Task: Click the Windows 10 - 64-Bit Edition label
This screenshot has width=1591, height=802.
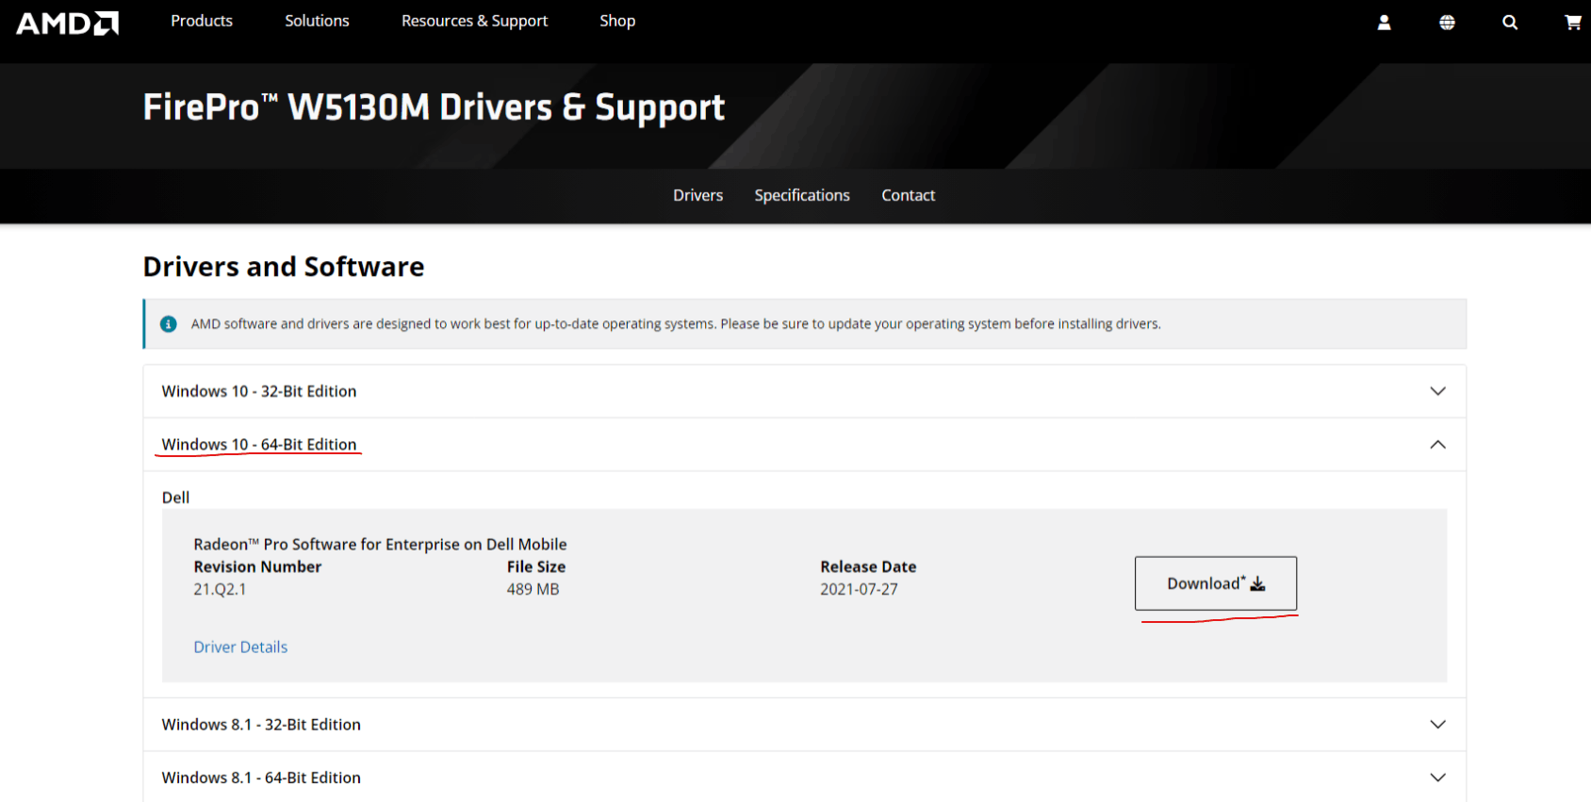Action: click(259, 444)
